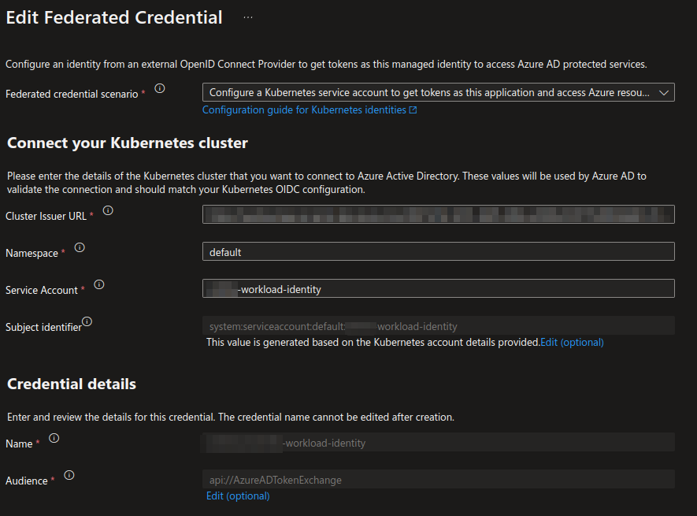Screen dimensions: 697x516
Task: Click the Service Account info icon
Action: pyautogui.click(x=98, y=284)
